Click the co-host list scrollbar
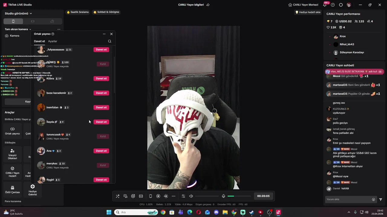 click(x=114, y=74)
